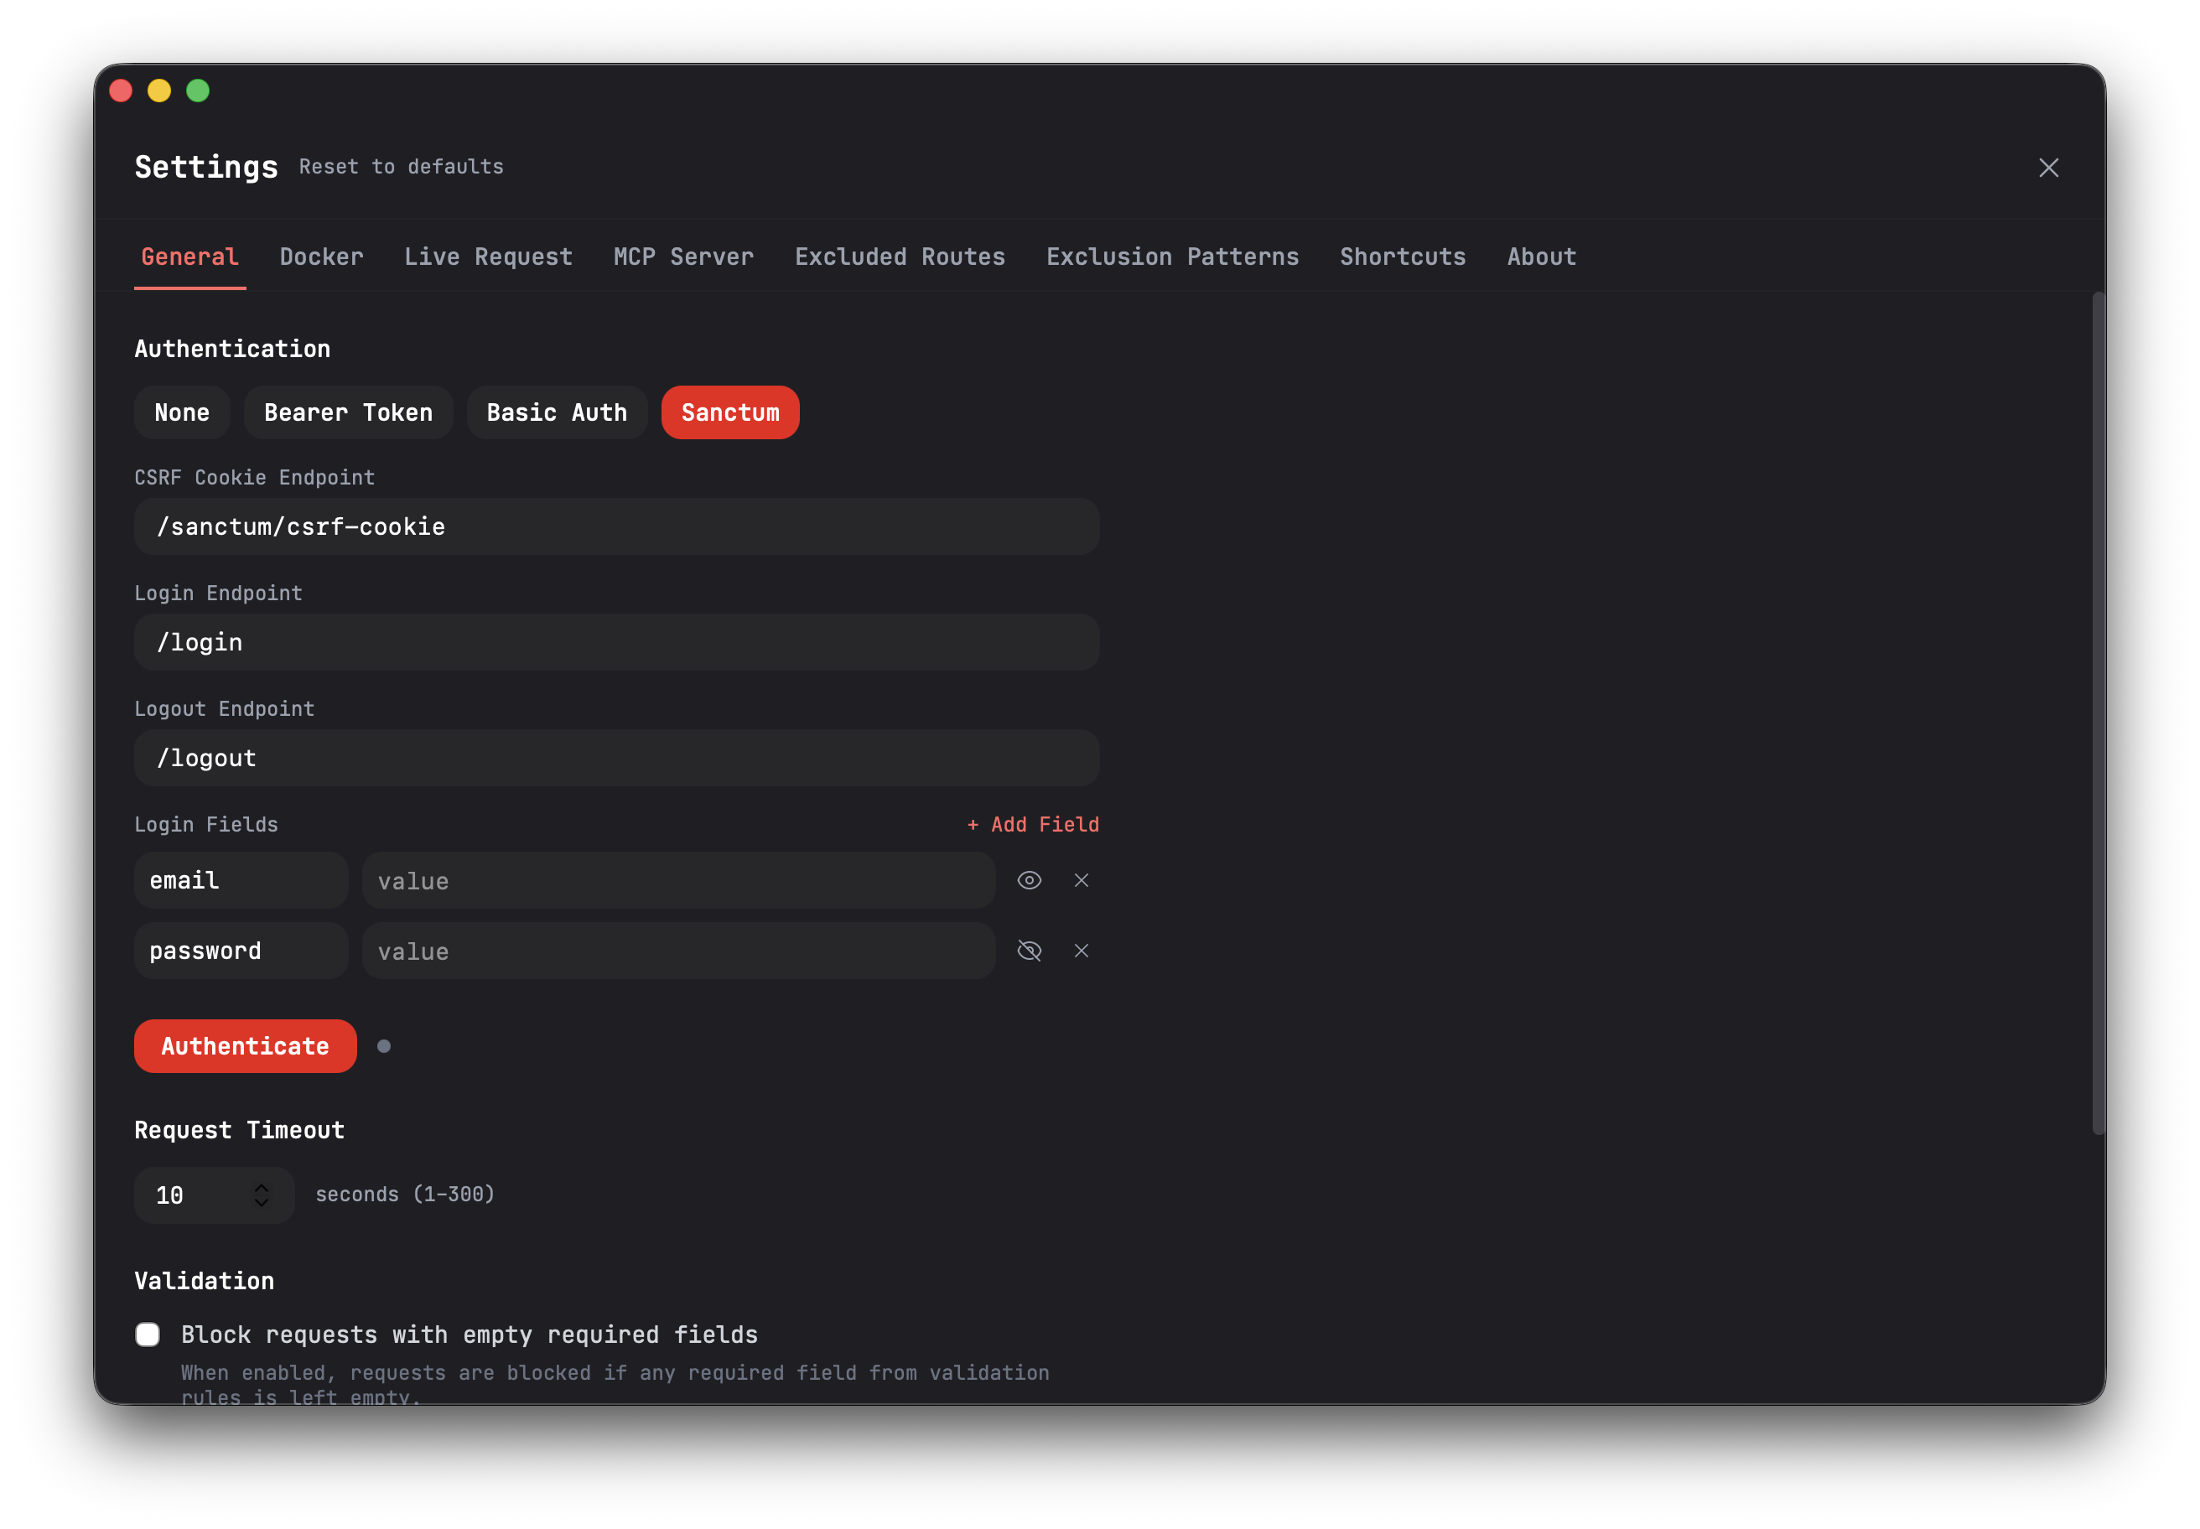
Task: Click the settings panel vertical scrollbar
Action: point(2098,713)
